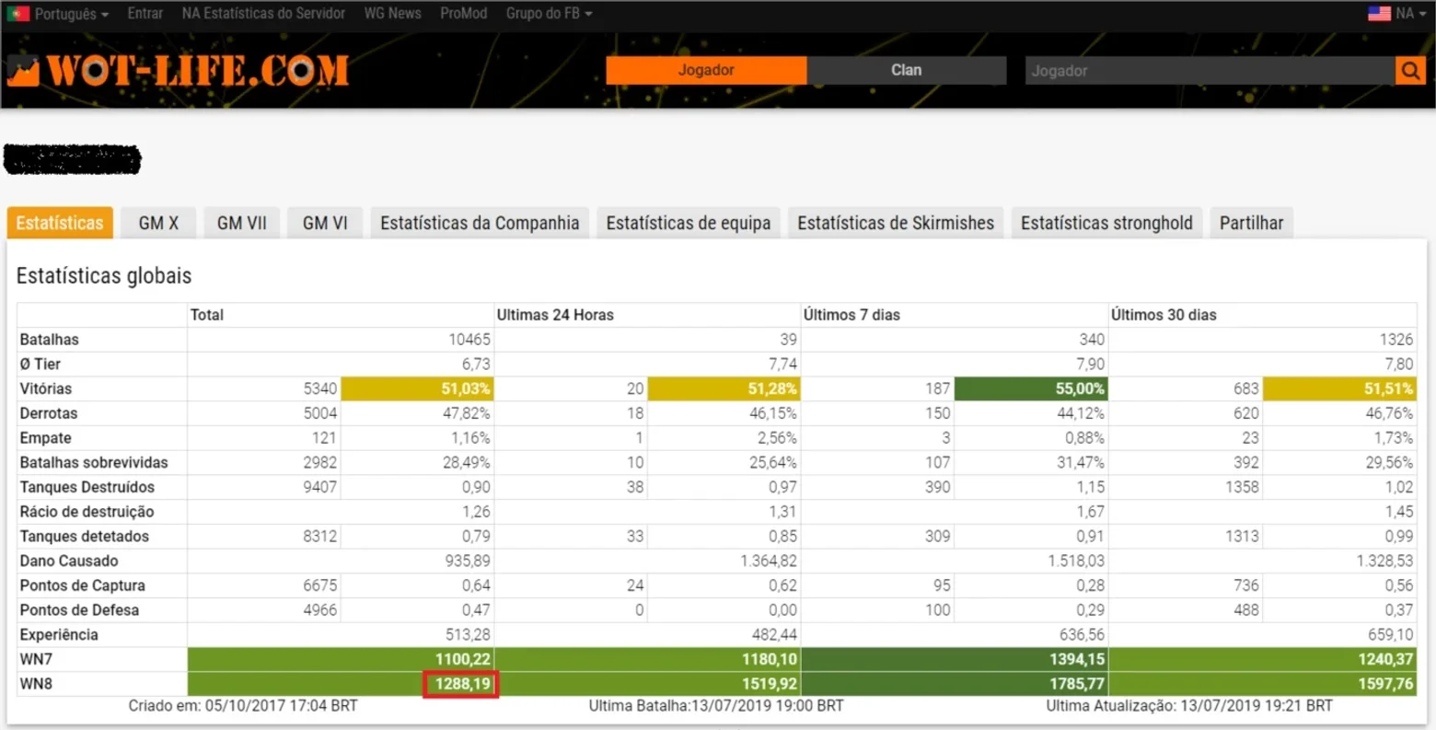Image resolution: width=1436 pixels, height=730 pixels.
Task: Open the Entrar login link
Action: [145, 13]
